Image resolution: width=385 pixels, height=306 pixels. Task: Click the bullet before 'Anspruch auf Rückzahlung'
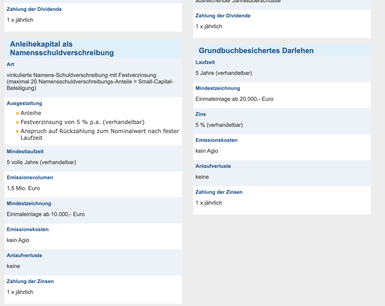[17, 132]
